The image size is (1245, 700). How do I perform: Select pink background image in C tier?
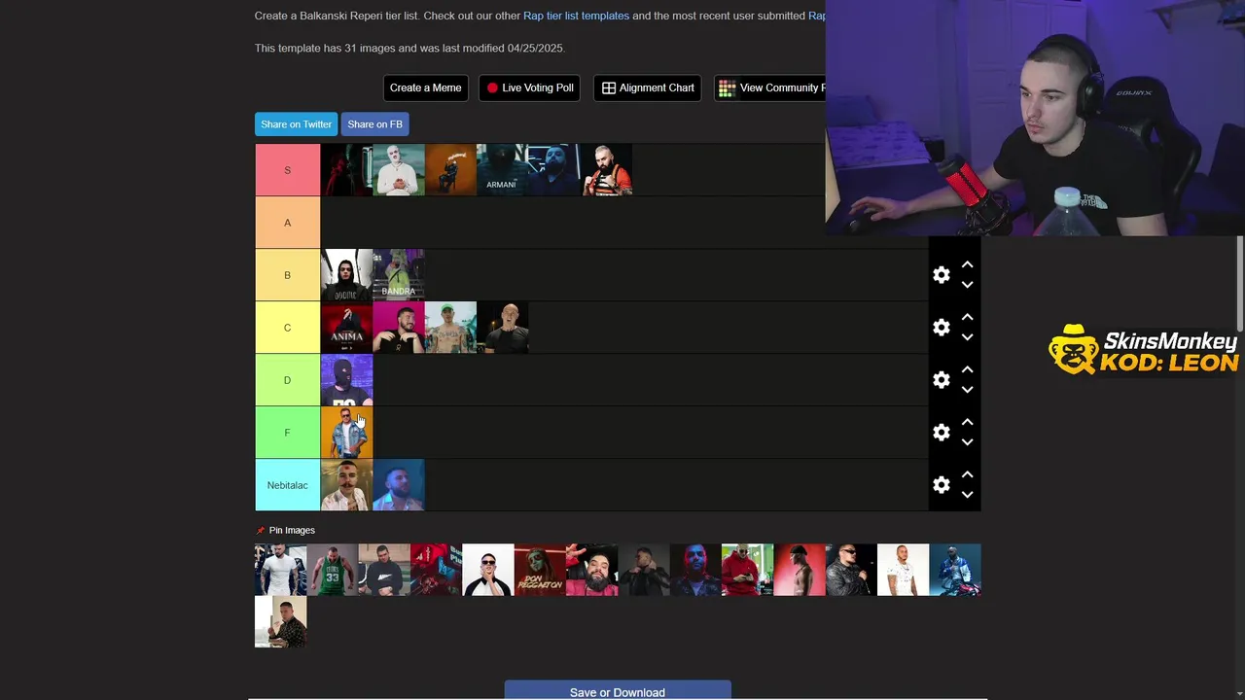tap(399, 328)
